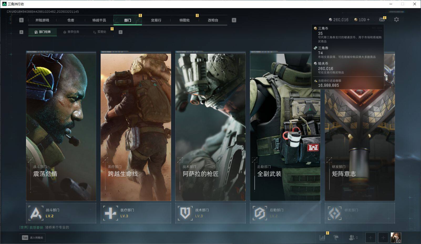
Task: Click the second empty squad slot plus
Action: click(x=383, y=238)
